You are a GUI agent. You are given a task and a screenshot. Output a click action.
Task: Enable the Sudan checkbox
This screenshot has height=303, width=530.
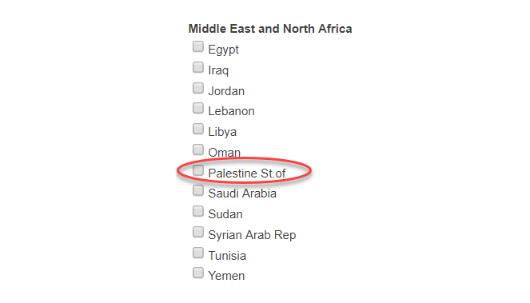(198, 211)
